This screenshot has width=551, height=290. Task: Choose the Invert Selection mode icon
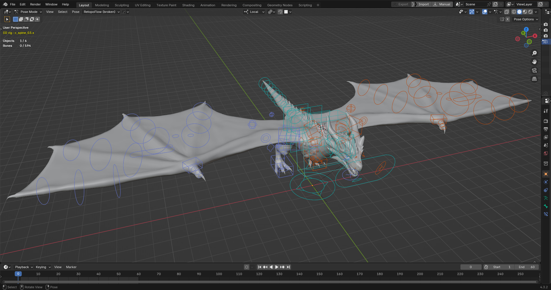pyautogui.click(x=32, y=19)
